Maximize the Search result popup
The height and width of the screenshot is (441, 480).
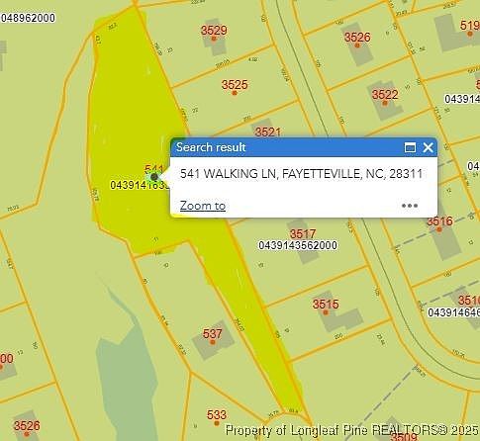tap(410, 147)
